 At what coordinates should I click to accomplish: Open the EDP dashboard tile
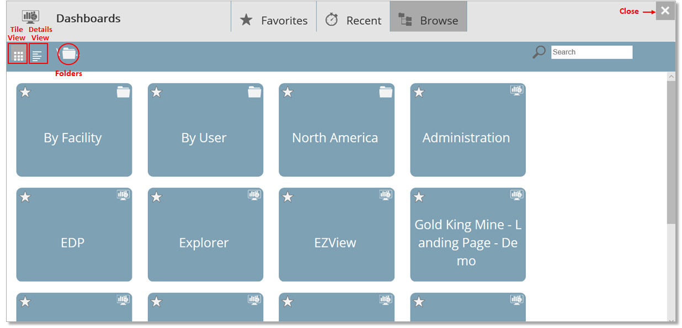click(74, 234)
